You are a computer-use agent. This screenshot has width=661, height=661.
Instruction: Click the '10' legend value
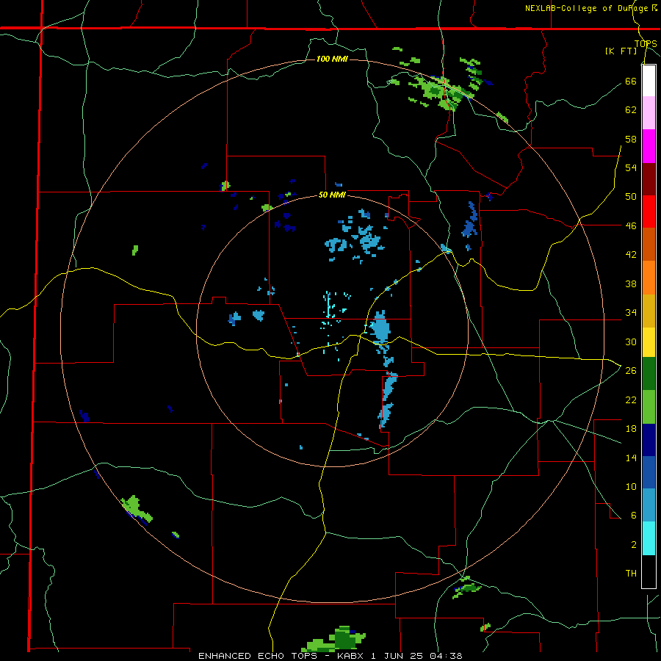click(x=631, y=486)
